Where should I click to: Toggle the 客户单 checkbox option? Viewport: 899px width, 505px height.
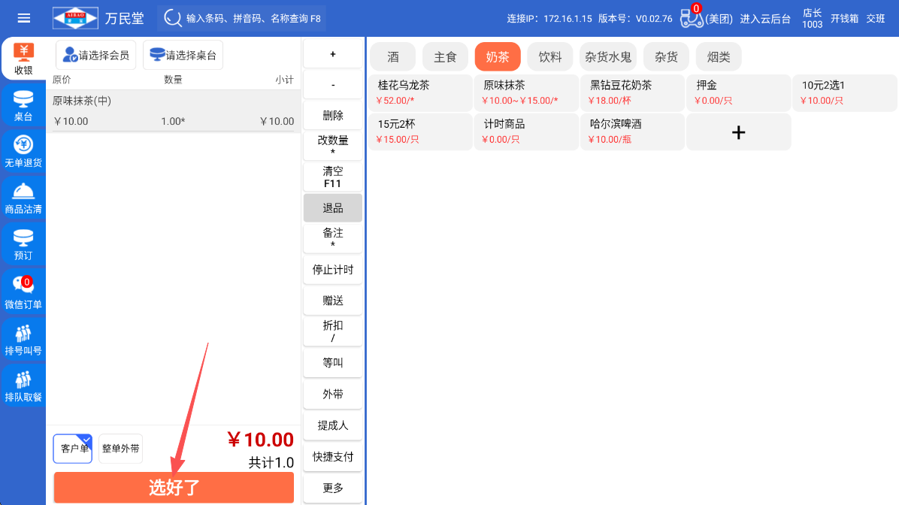(73, 449)
